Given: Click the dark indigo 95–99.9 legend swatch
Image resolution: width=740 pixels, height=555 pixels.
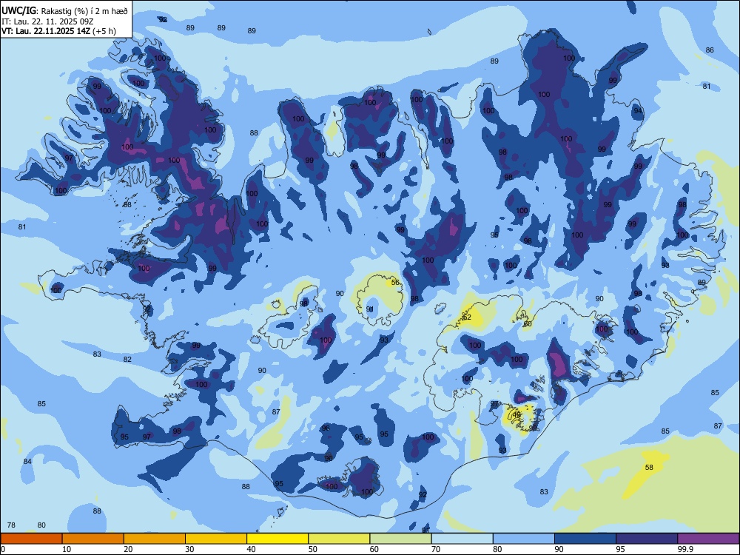Looking at the screenshot, I should pos(647,539).
